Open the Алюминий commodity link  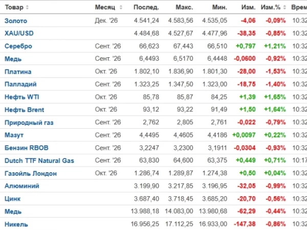click(x=22, y=186)
